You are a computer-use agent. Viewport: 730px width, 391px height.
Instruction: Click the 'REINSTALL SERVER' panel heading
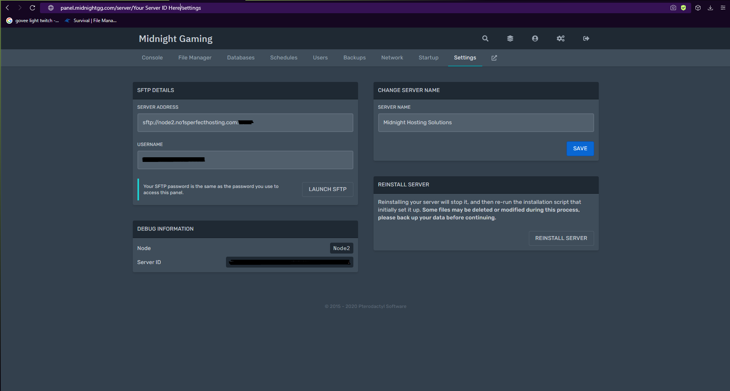click(403, 185)
